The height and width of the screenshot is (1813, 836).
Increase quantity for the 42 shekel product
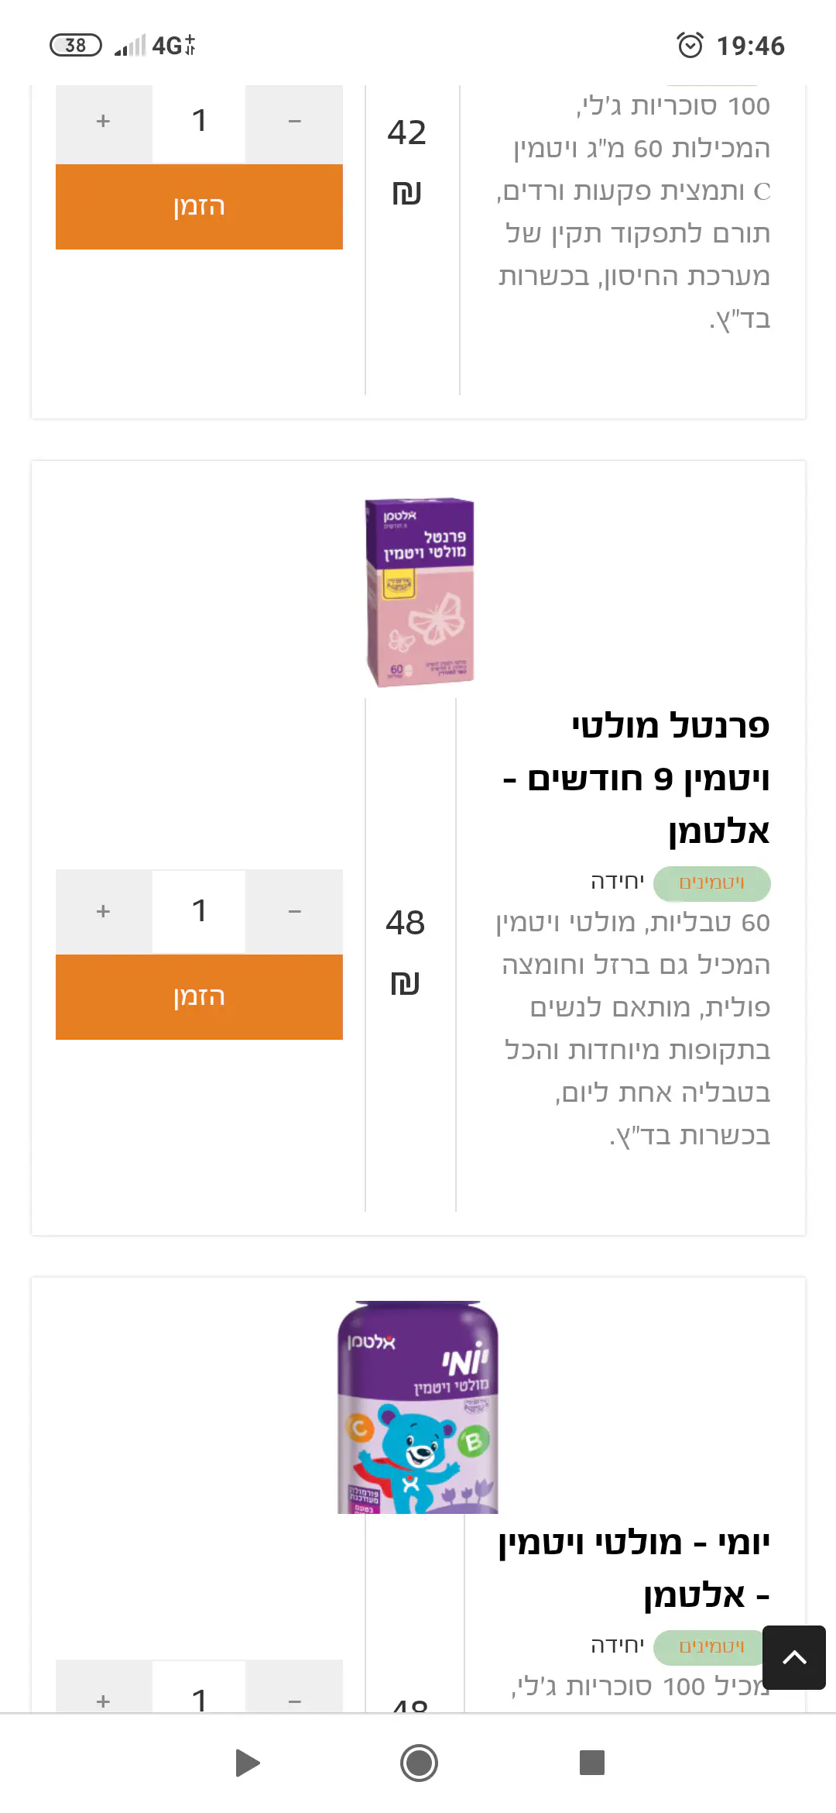104,122
